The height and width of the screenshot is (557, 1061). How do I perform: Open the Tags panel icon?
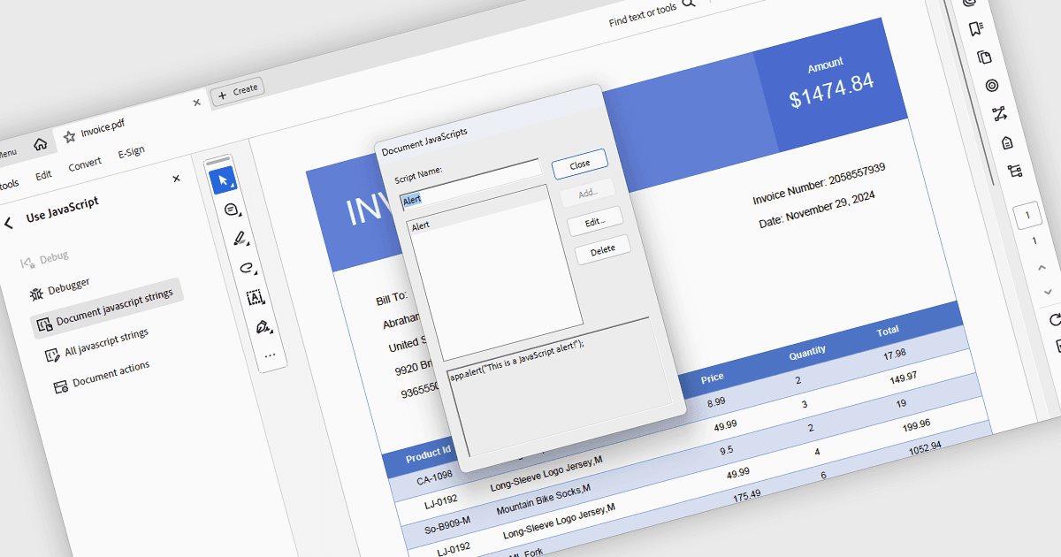point(1007,142)
